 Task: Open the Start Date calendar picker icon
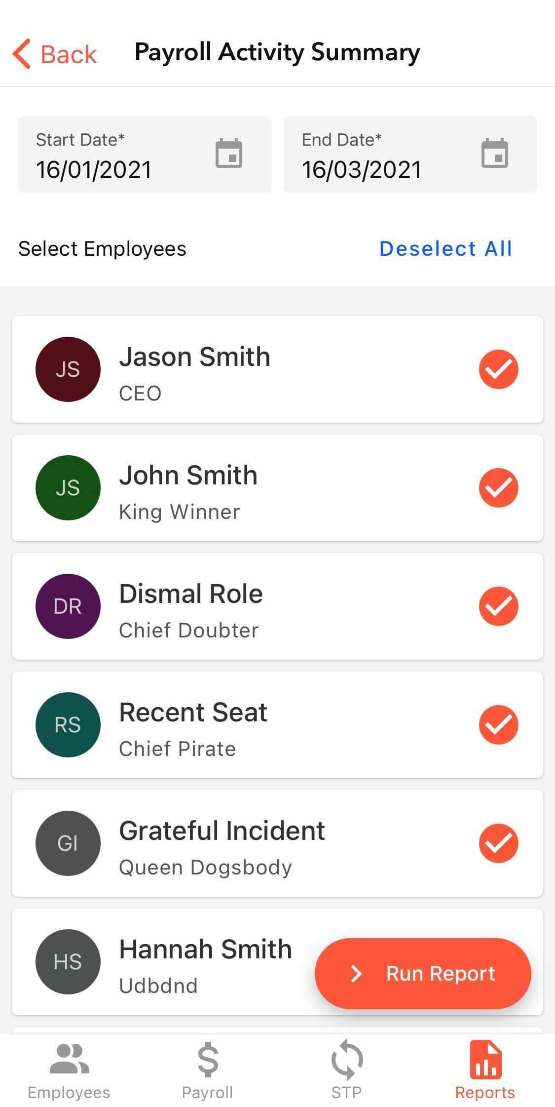[229, 154]
